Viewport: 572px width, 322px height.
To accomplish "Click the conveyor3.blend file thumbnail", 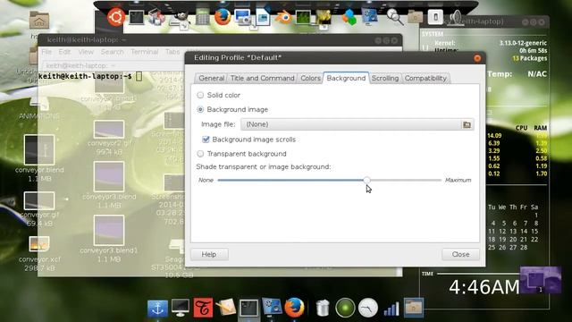I will pyautogui.click(x=109, y=177).
